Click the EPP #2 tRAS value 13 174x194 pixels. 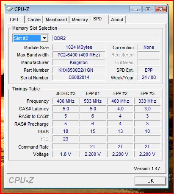(120, 131)
